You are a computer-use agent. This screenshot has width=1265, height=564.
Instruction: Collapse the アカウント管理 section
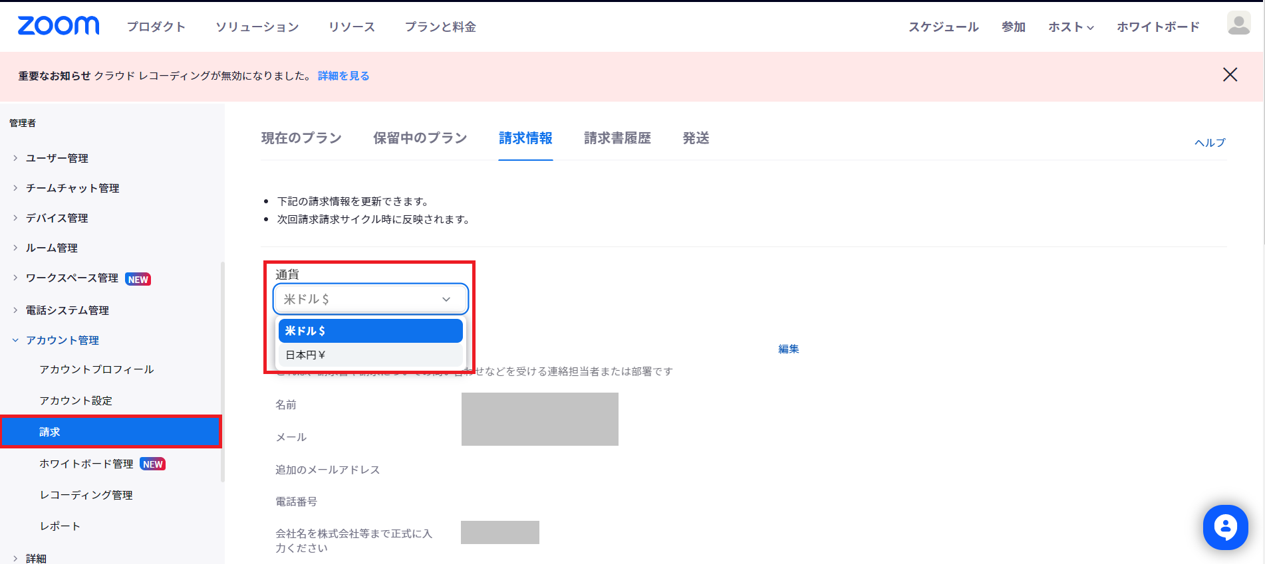(62, 340)
